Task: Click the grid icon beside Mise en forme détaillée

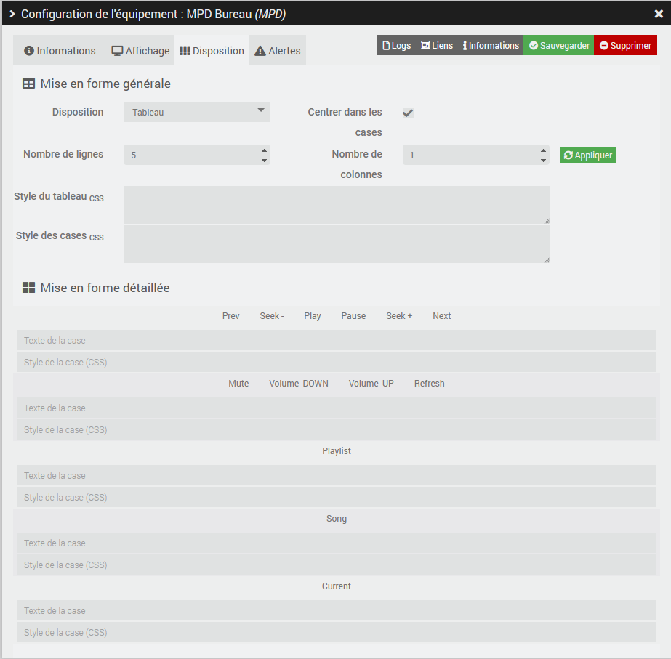Action: click(28, 288)
